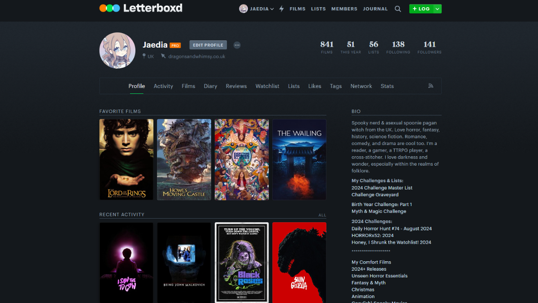Open Birth Year Challenge: Part 1 link
538x303 pixels.
pyautogui.click(x=382, y=204)
